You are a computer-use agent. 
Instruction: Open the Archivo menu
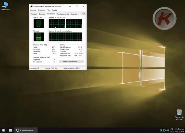[x=33, y=10]
